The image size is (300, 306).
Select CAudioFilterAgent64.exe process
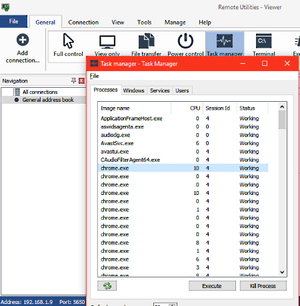(183, 160)
